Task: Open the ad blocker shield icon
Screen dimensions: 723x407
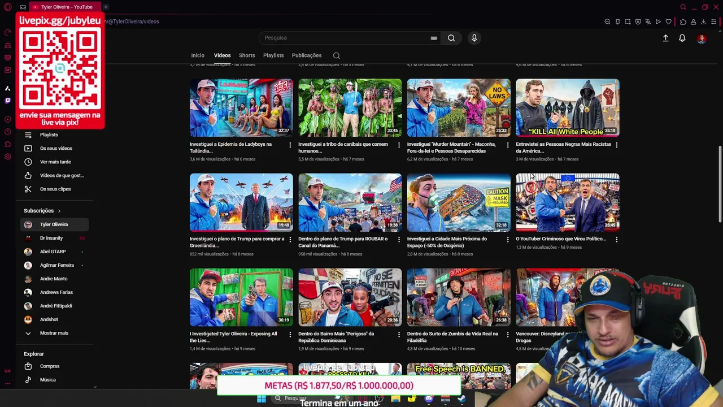Action: tap(638, 21)
